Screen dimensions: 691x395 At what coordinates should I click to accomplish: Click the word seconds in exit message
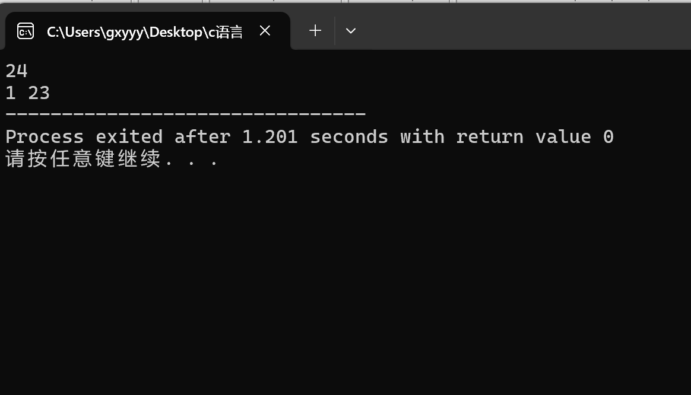pos(349,137)
